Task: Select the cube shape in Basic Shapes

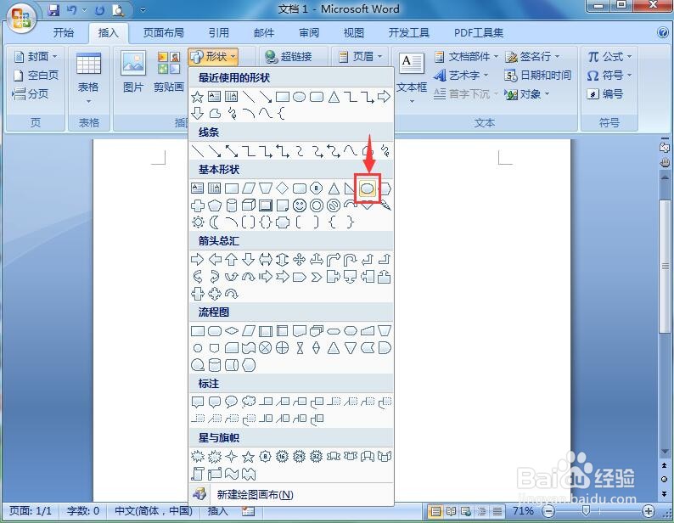Action: tap(249, 205)
